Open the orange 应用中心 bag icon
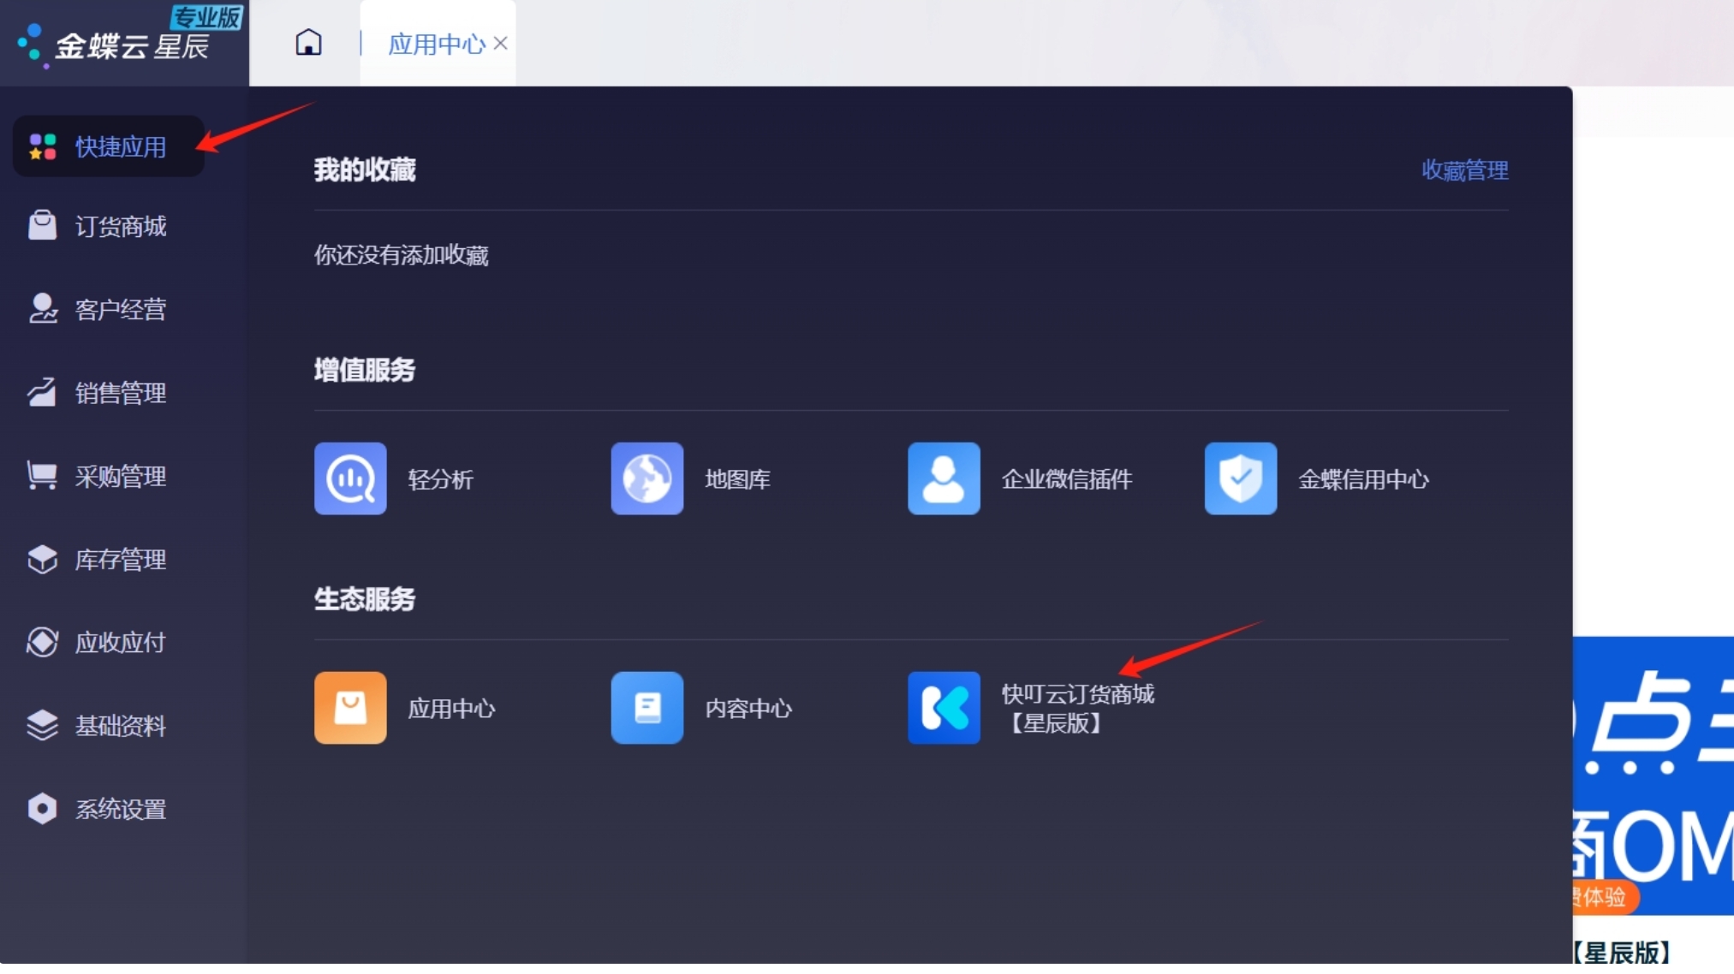Image resolution: width=1734 pixels, height=974 pixels. click(350, 708)
